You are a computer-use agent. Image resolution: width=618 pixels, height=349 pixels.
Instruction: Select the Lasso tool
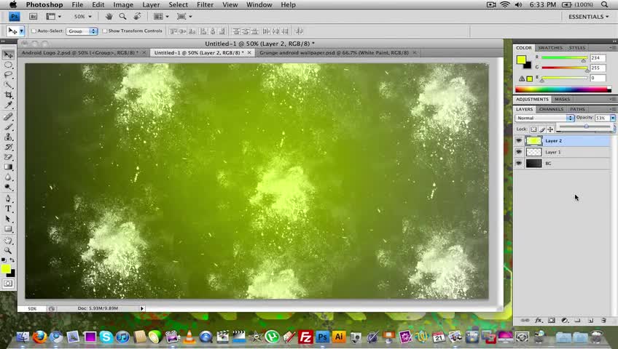[8, 75]
